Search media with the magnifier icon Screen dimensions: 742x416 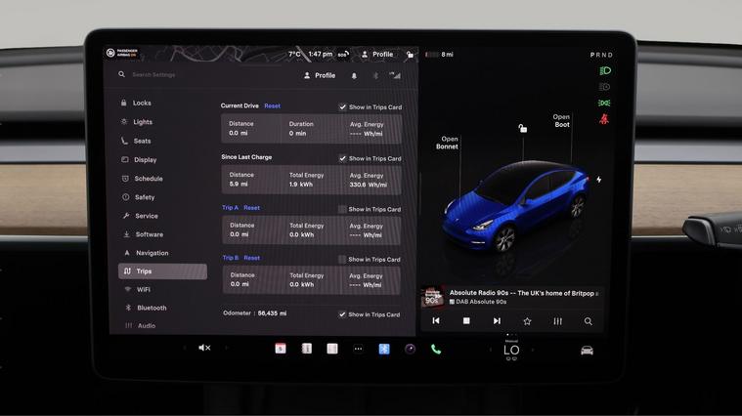[x=588, y=321]
